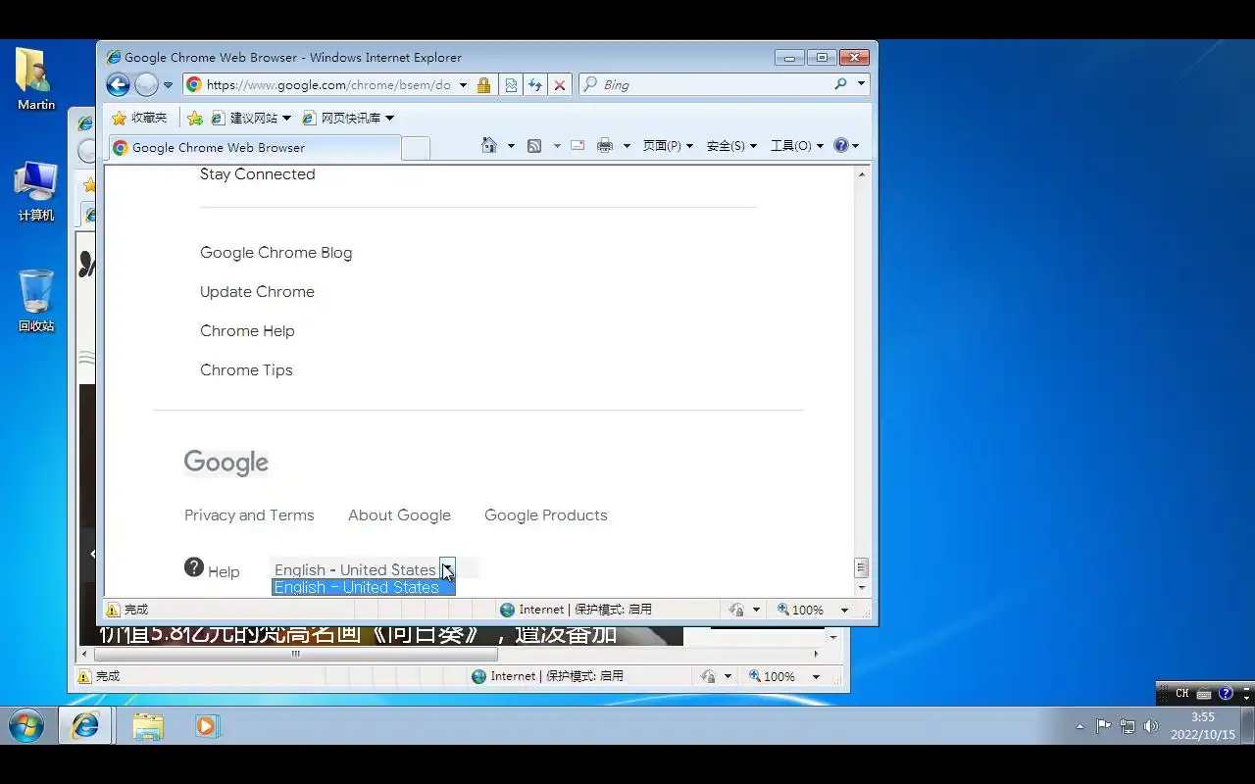Show hidden tray icons arrow
This screenshot has height=784, width=1255.
(x=1079, y=726)
